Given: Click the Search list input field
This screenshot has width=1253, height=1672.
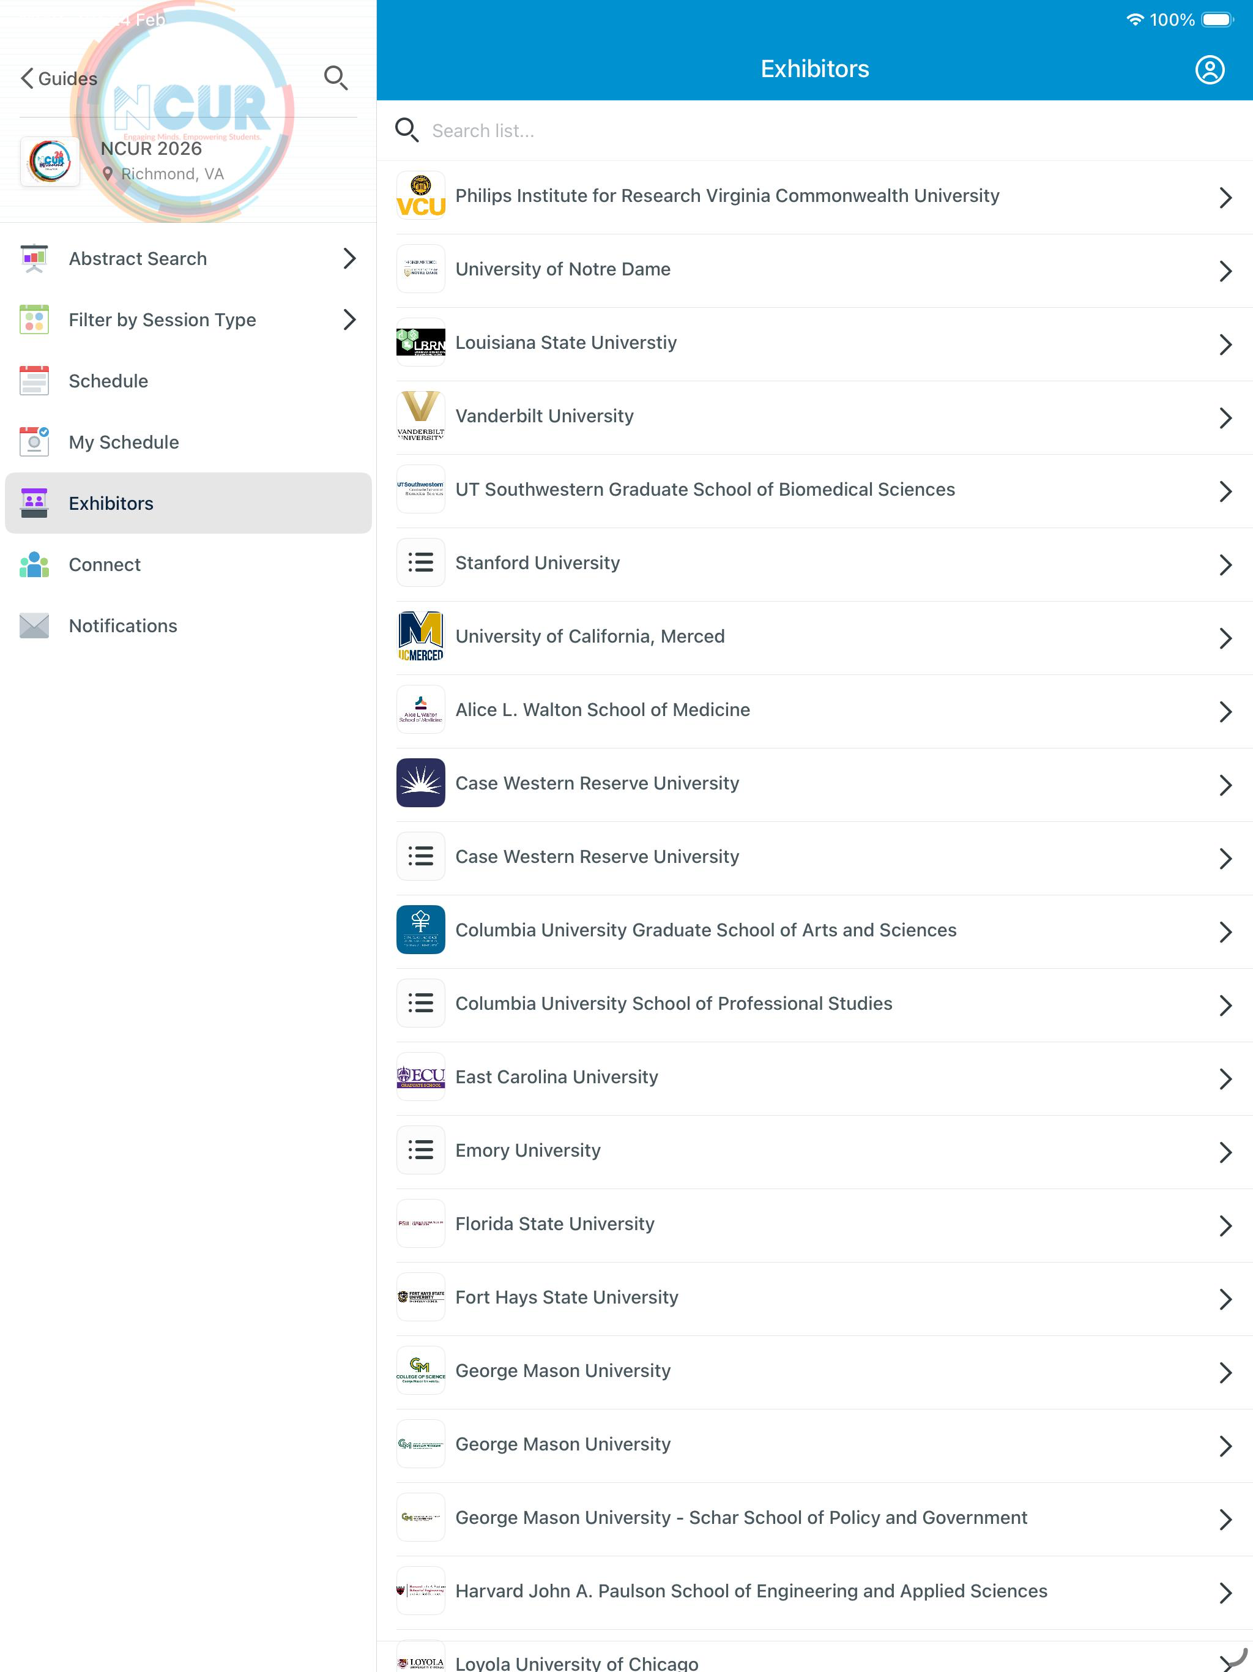Looking at the screenshot, I should tap(815, 131).
